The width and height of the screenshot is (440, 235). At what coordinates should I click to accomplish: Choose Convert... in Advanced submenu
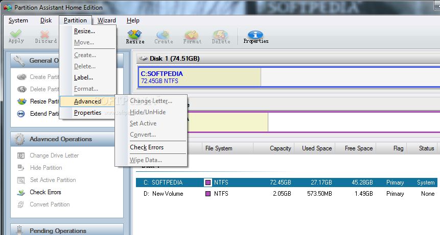[151, 135]
